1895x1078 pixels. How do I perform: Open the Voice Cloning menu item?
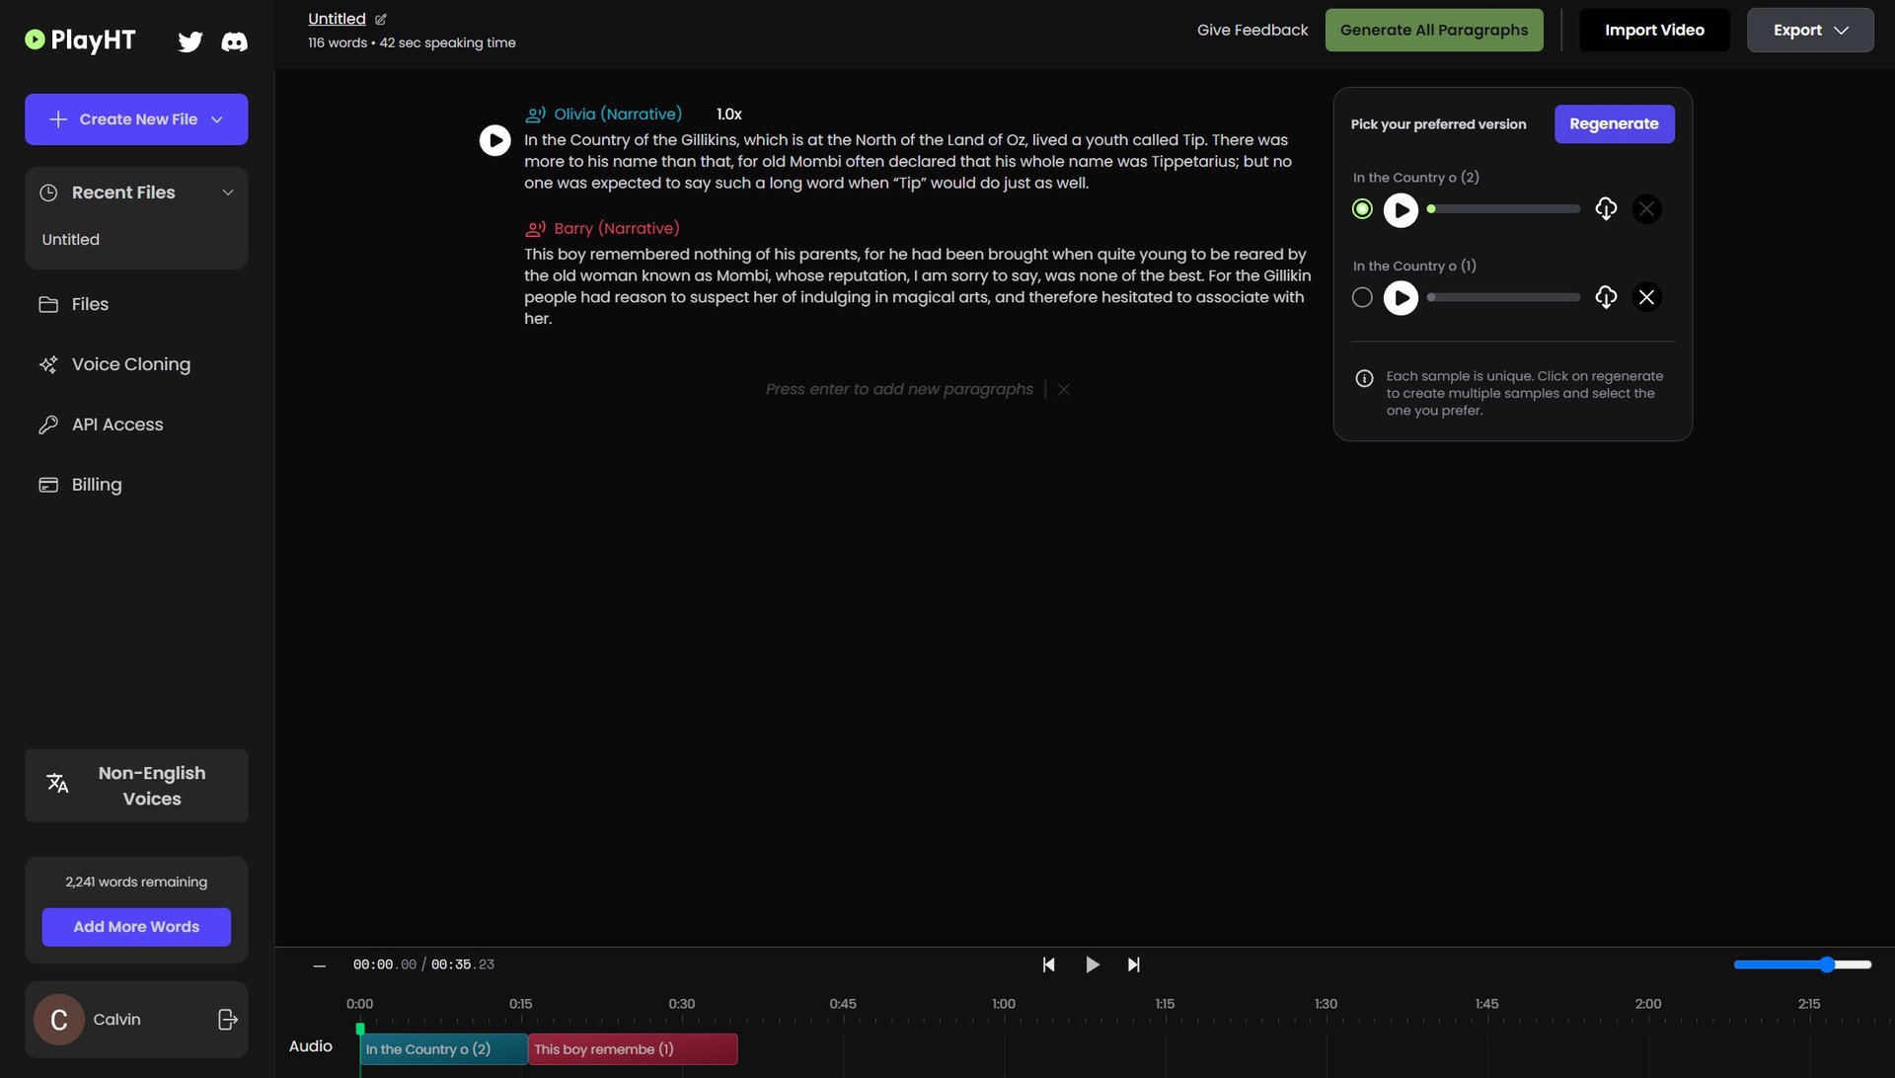(130, 364)
